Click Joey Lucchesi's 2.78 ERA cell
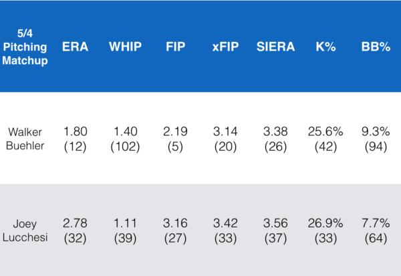The width and height of the screenshot is (401, 276). 76,229
